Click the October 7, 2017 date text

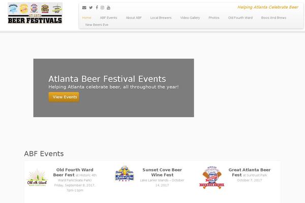250,180
